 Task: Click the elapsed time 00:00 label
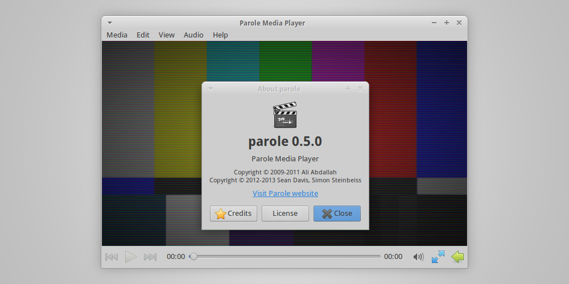point(176,256)
